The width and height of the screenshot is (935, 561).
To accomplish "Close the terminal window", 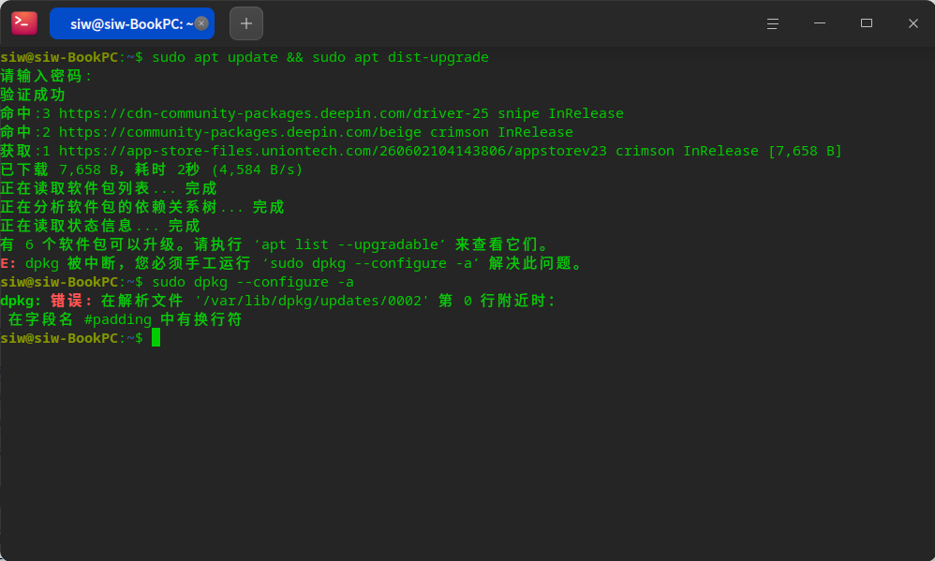I will [913, 23].
